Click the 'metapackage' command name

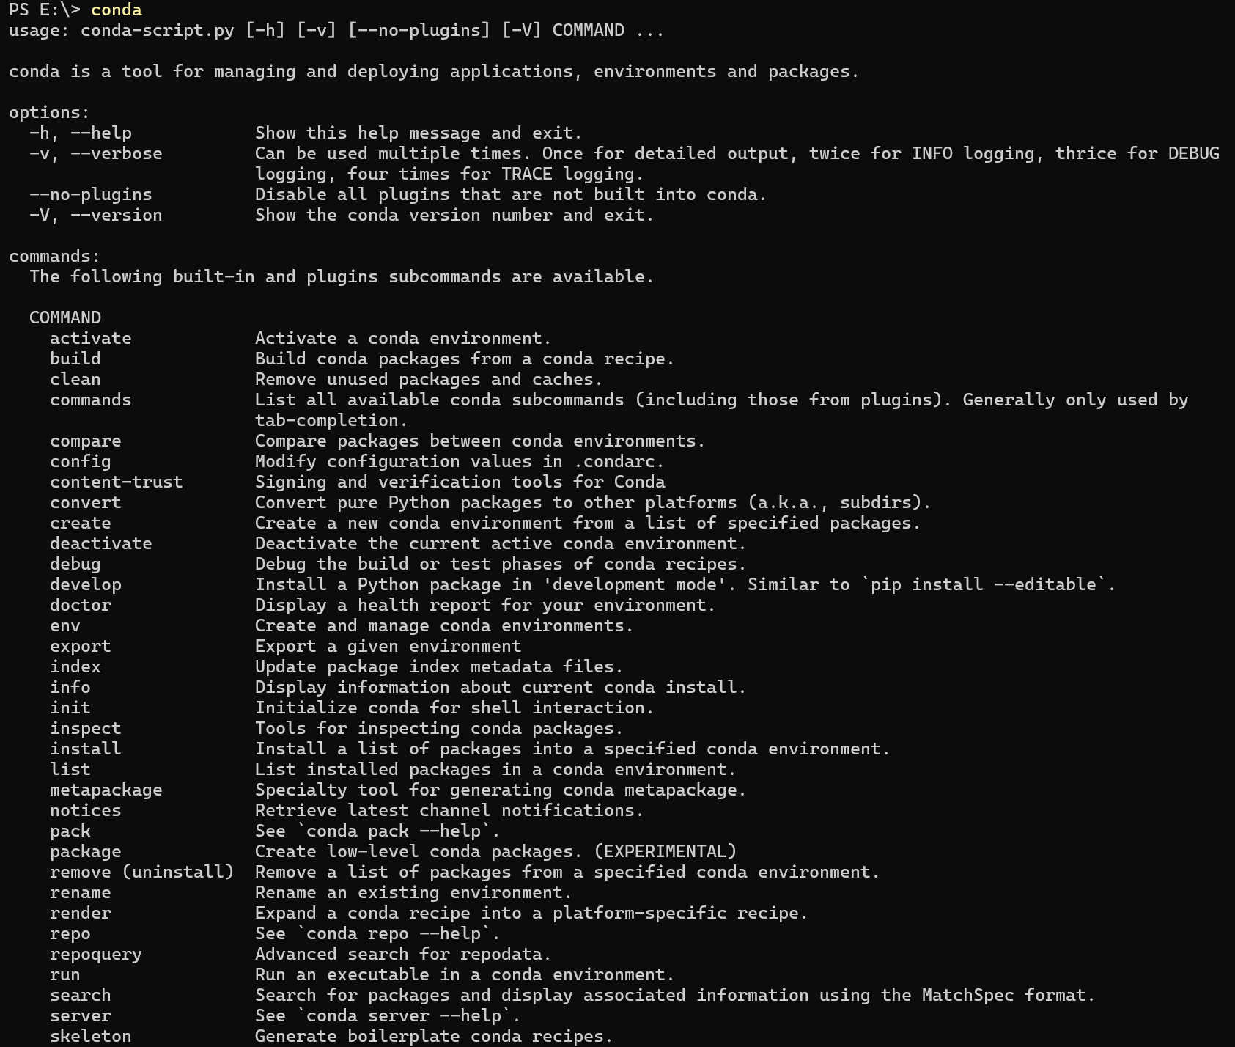[106, 790]
